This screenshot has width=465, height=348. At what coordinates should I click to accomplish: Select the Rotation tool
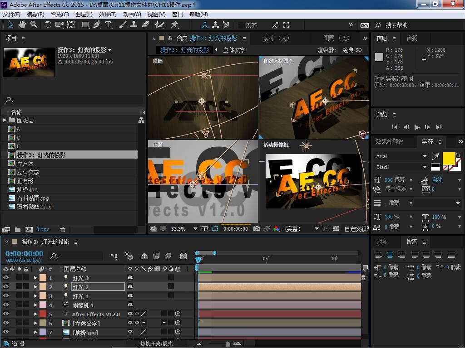(48, 25)
